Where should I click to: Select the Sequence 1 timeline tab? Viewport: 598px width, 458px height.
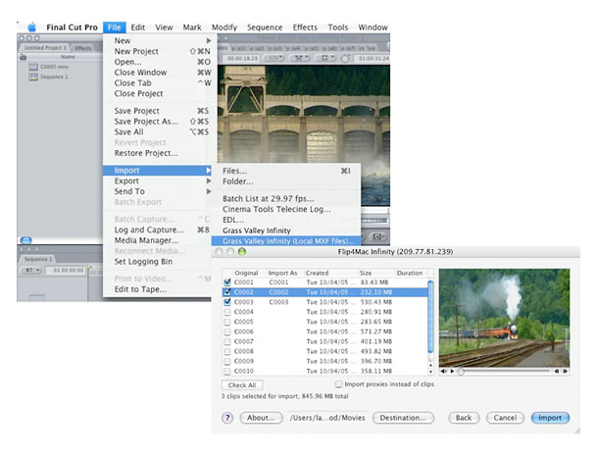pyautogui.click(x=38, y=259)
